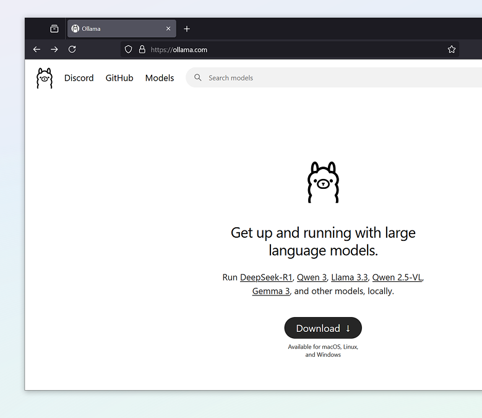
Task: Click the search magnifier icon
Action: (x=198, y=77)
